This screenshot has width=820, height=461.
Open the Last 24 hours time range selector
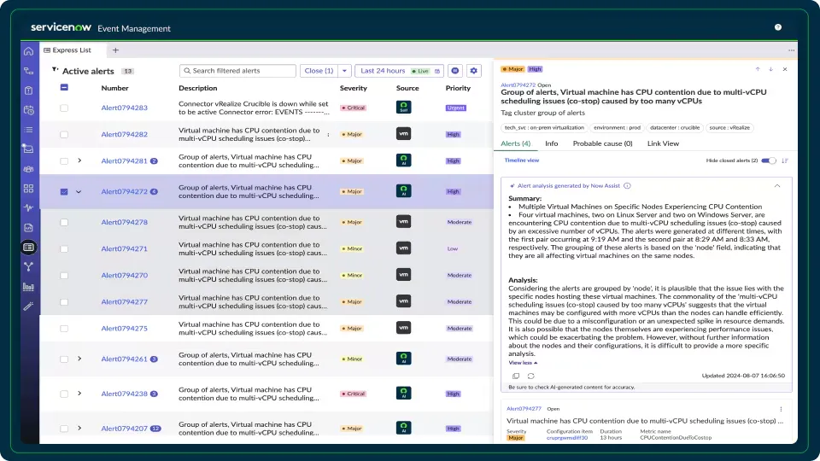[x=400, y=71]
